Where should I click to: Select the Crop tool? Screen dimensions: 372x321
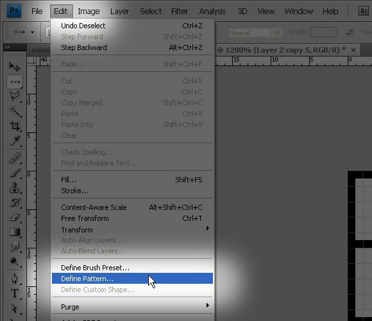15,126
